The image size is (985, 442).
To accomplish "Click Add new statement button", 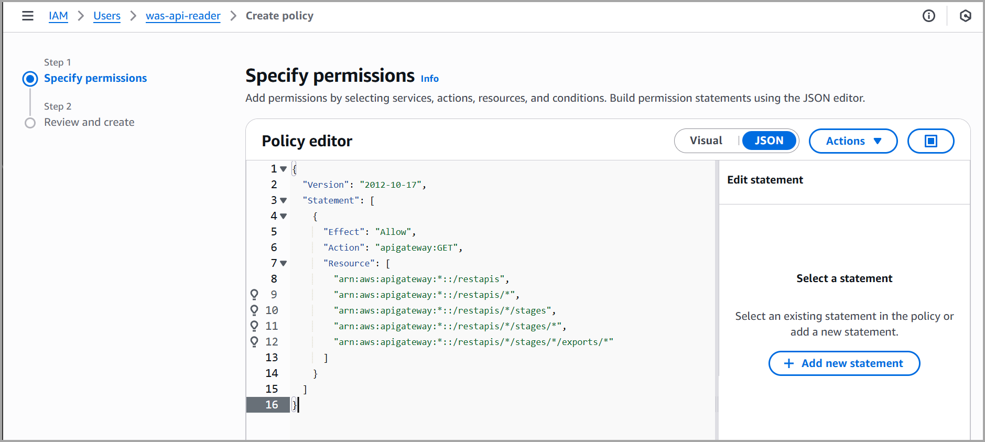I will tap(844, 363).
